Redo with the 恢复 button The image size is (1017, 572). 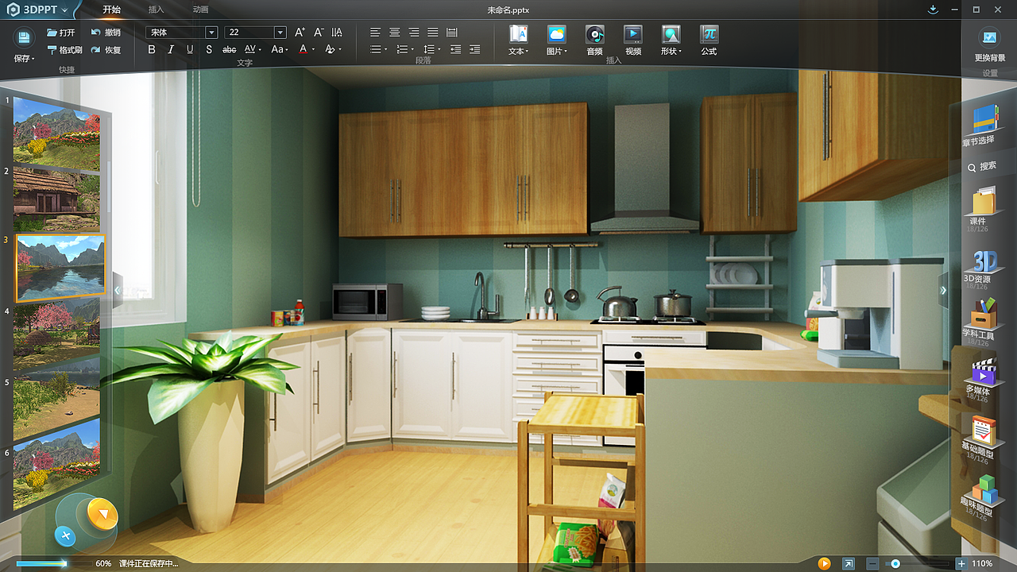click(x=106, y=50)
